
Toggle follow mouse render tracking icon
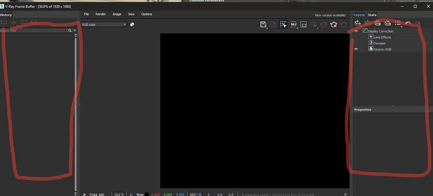coord(283,25)
